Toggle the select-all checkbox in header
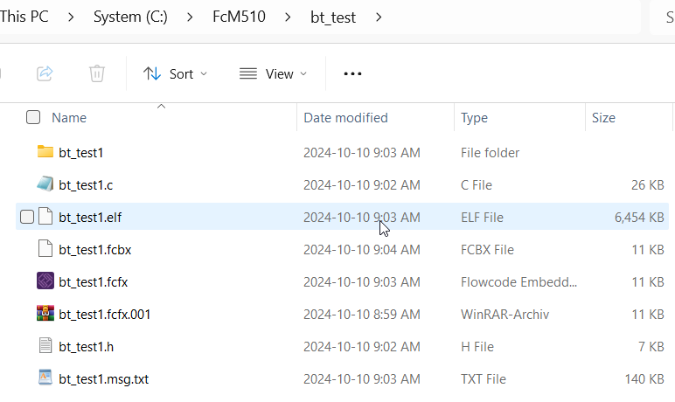Image resolution: width=675 pixels, height=402 pixels. pyautogui.click(x=33, y=117)
